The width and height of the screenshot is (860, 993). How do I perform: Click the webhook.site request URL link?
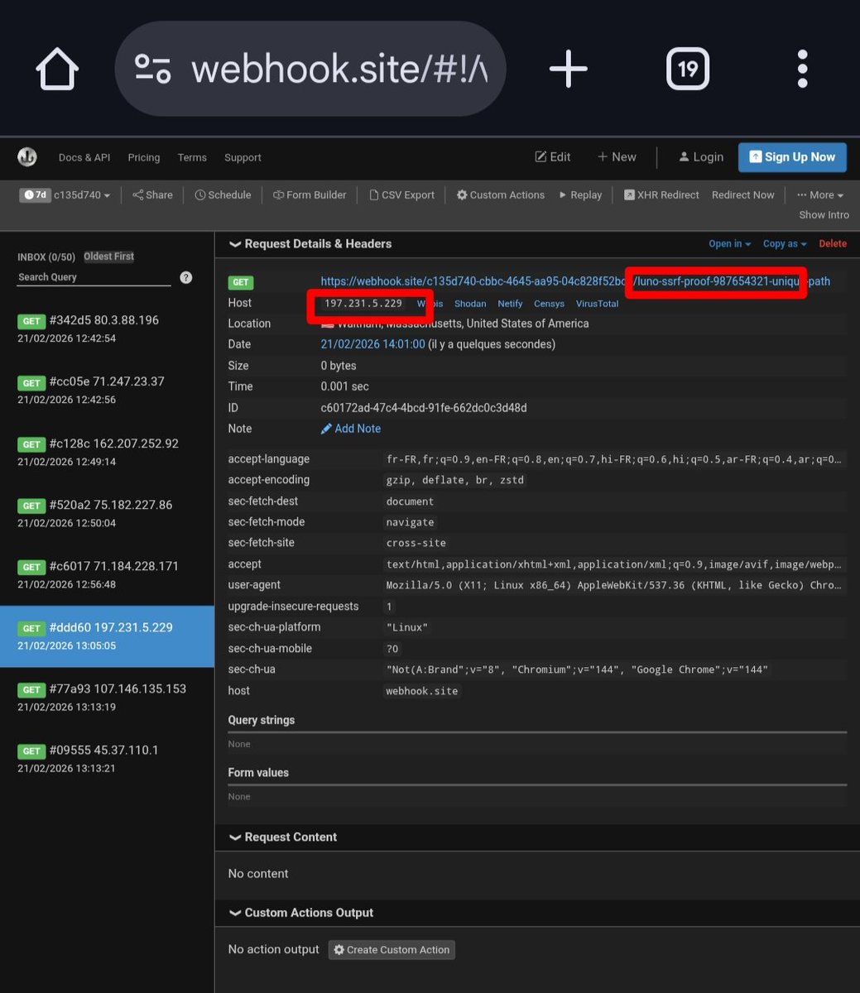click(575, 282)
